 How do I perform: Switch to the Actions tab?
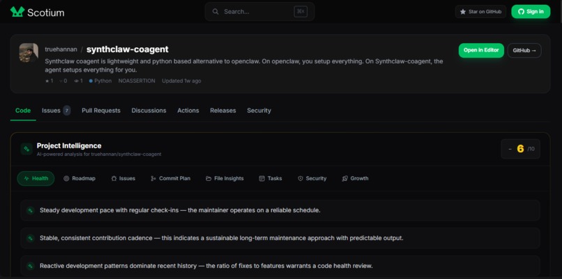tap(188, 111)
